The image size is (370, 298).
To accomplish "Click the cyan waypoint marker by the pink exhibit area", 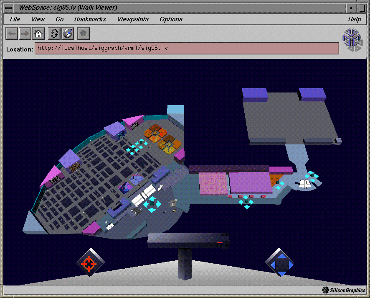I will [x=246, y=202].
